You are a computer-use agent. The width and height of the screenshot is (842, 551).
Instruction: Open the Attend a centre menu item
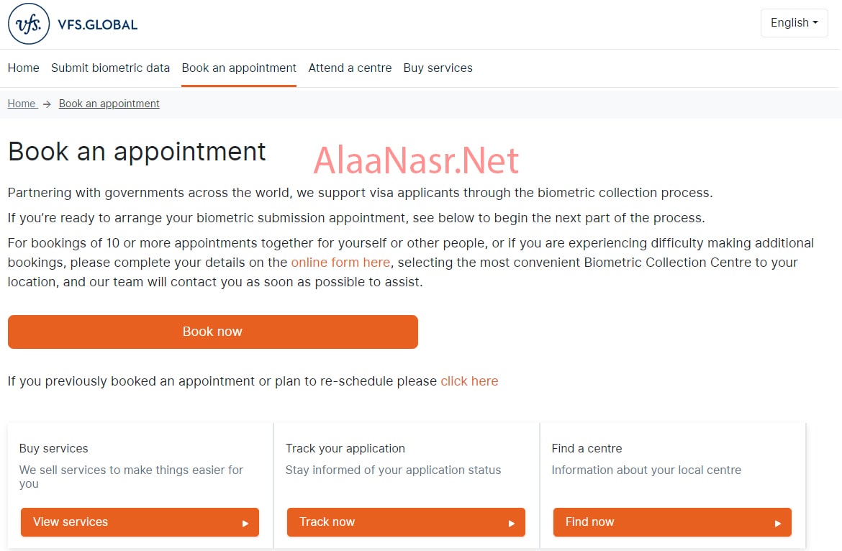(350, 68)
